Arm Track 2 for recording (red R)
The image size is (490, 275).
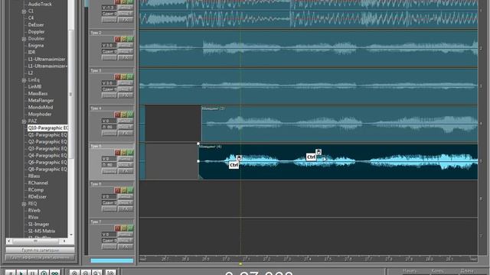[117, 39]
